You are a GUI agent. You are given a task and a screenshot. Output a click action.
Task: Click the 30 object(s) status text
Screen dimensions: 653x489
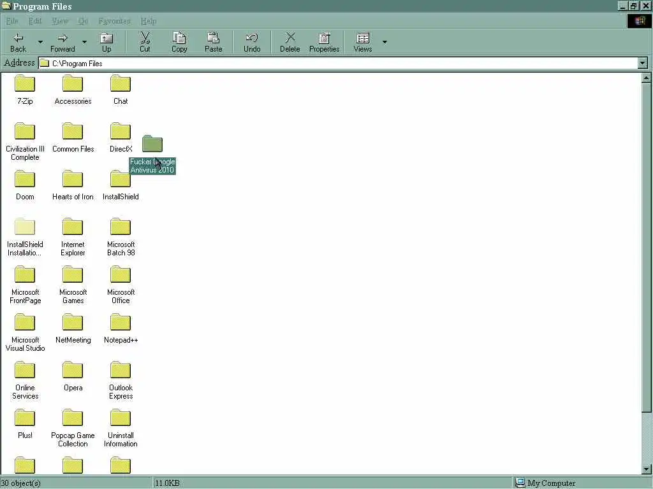[x=21, y=483]
